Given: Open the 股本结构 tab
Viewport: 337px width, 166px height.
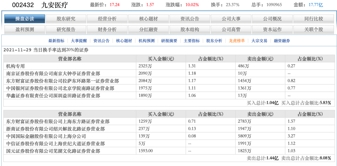Looking at the screenshot, I should pos(190,29).
